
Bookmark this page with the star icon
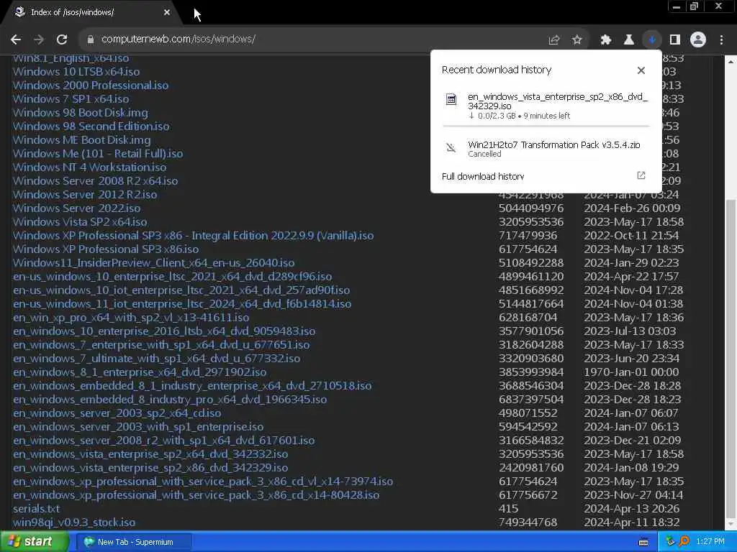(x=577, y=40)
